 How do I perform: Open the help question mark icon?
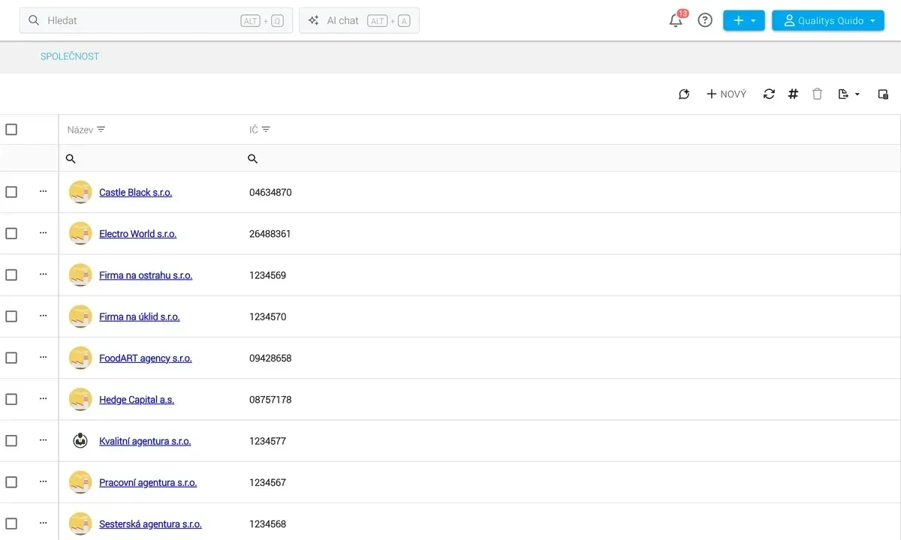[x=705, y=20]
